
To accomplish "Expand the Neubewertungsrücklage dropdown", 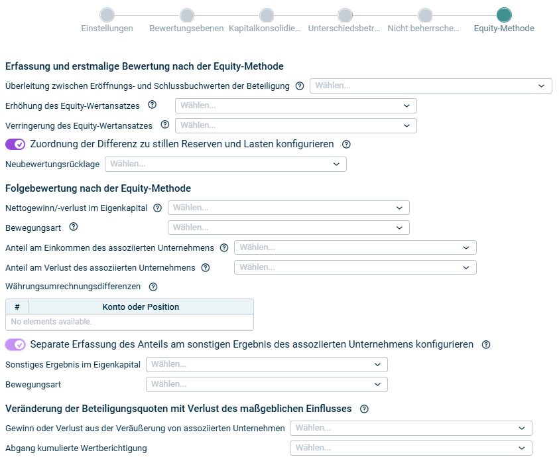I will 225,164.
